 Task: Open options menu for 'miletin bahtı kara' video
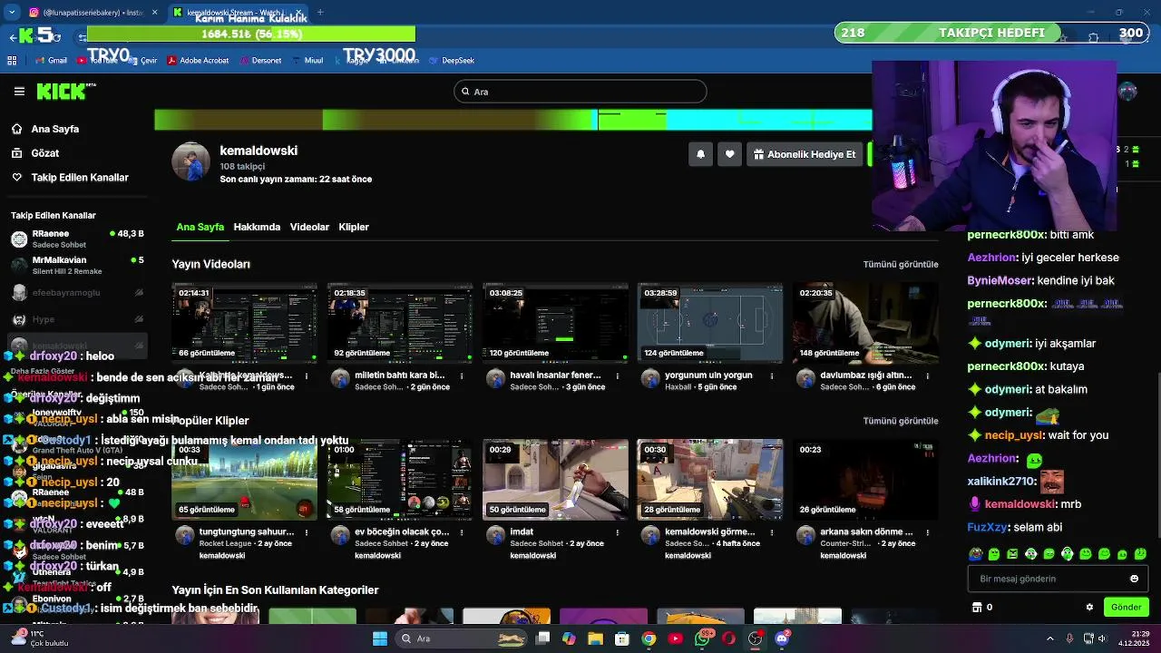pyautogui.click(x=461, y=375)
